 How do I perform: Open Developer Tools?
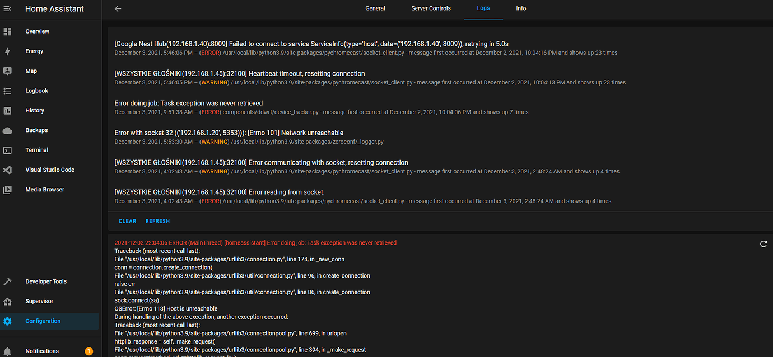pos(45,281)
